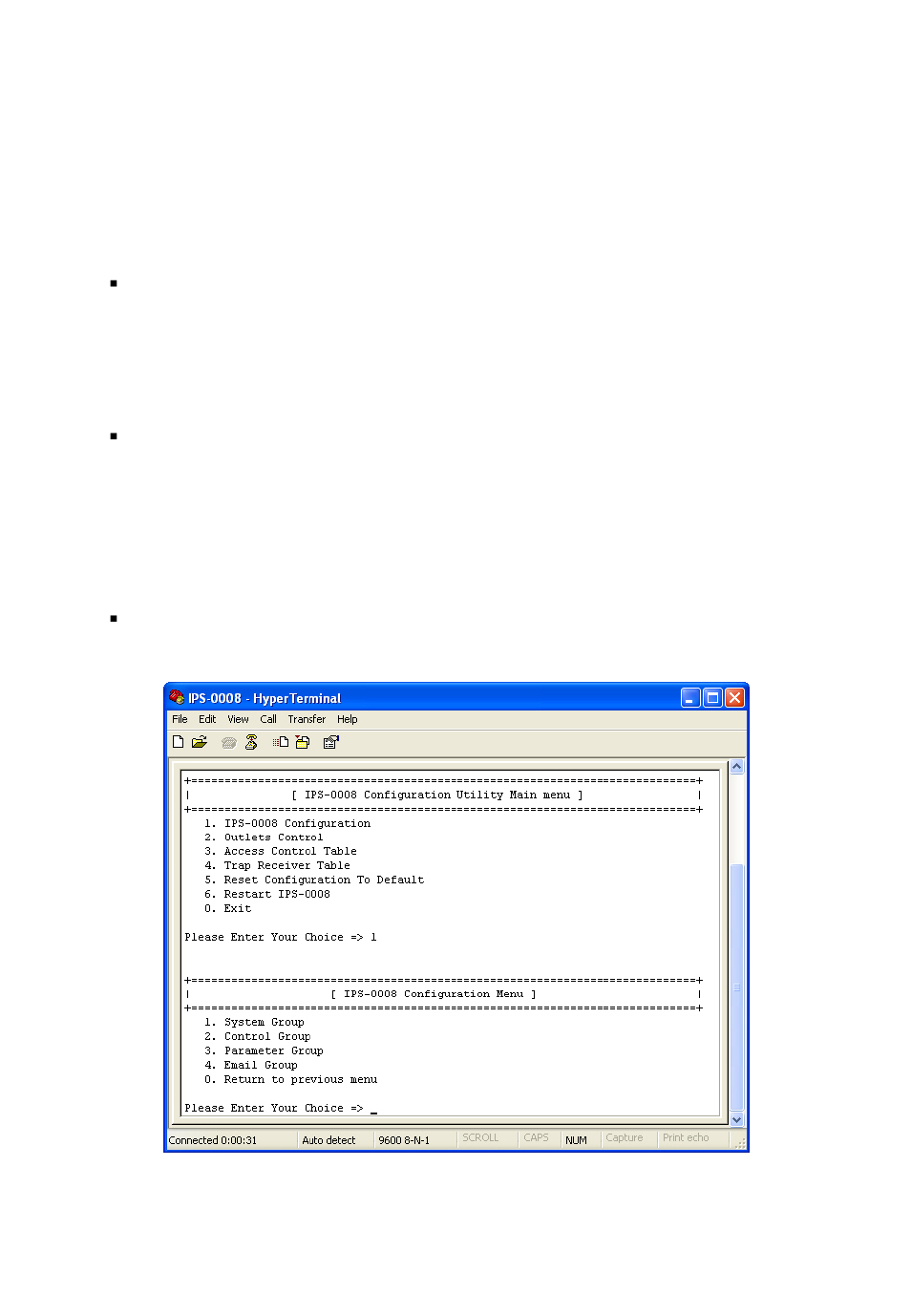Minimize the HyperTerminal window
Viewport: 911px width, 1294px height.
(690, 698)
